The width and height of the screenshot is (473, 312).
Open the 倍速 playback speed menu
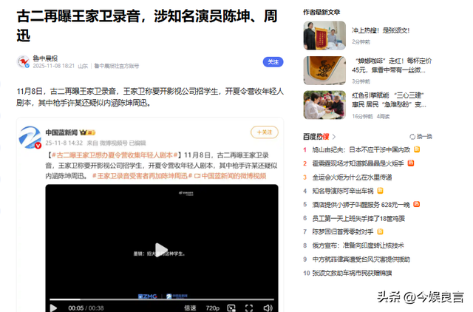pos(190,308)
